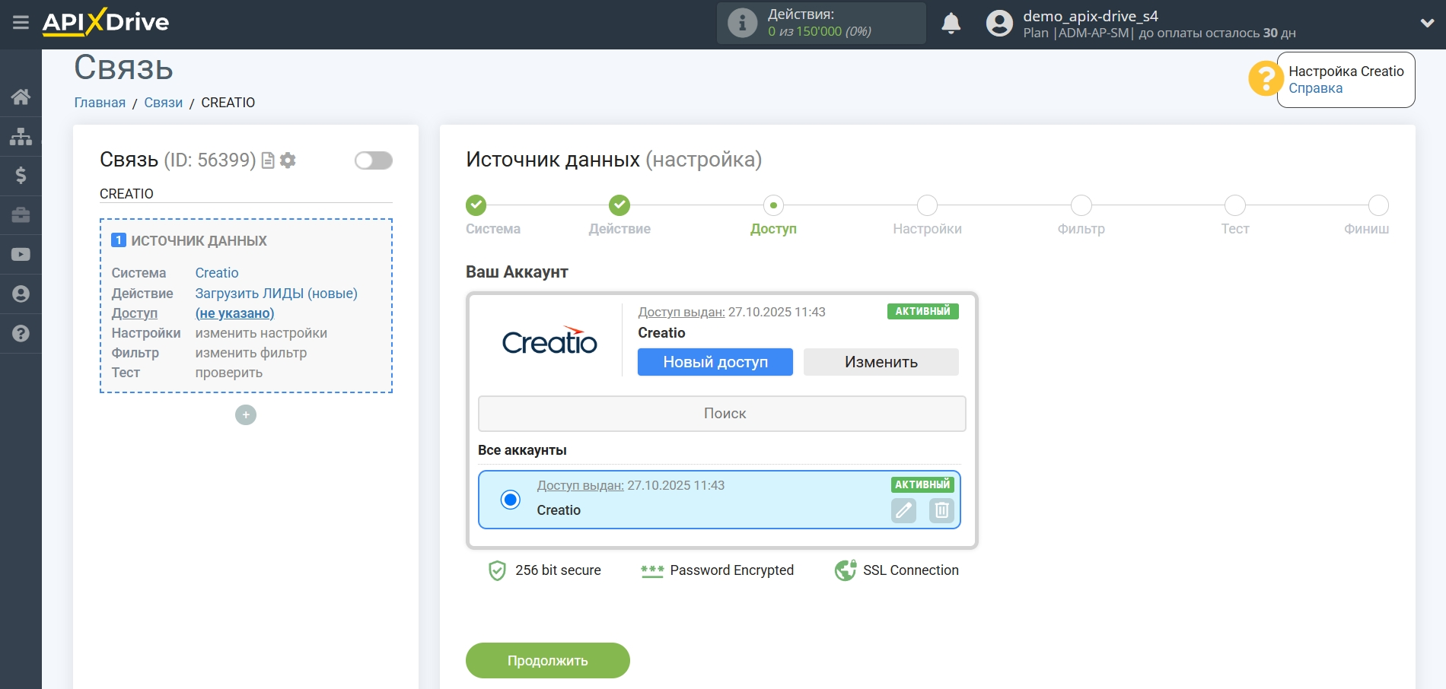Click the Продолжить button
The height and width of the screenshot is (689, 1446).
[547, 660]
